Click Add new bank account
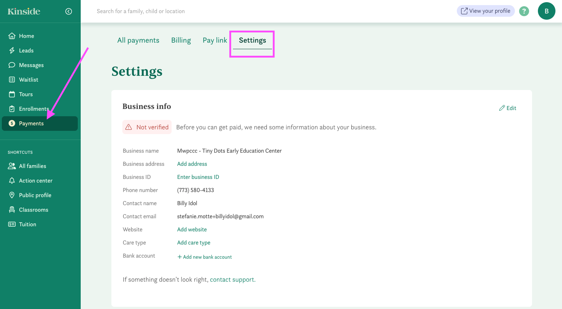Viewport: 562px width, 309px height. pos(204,257)
